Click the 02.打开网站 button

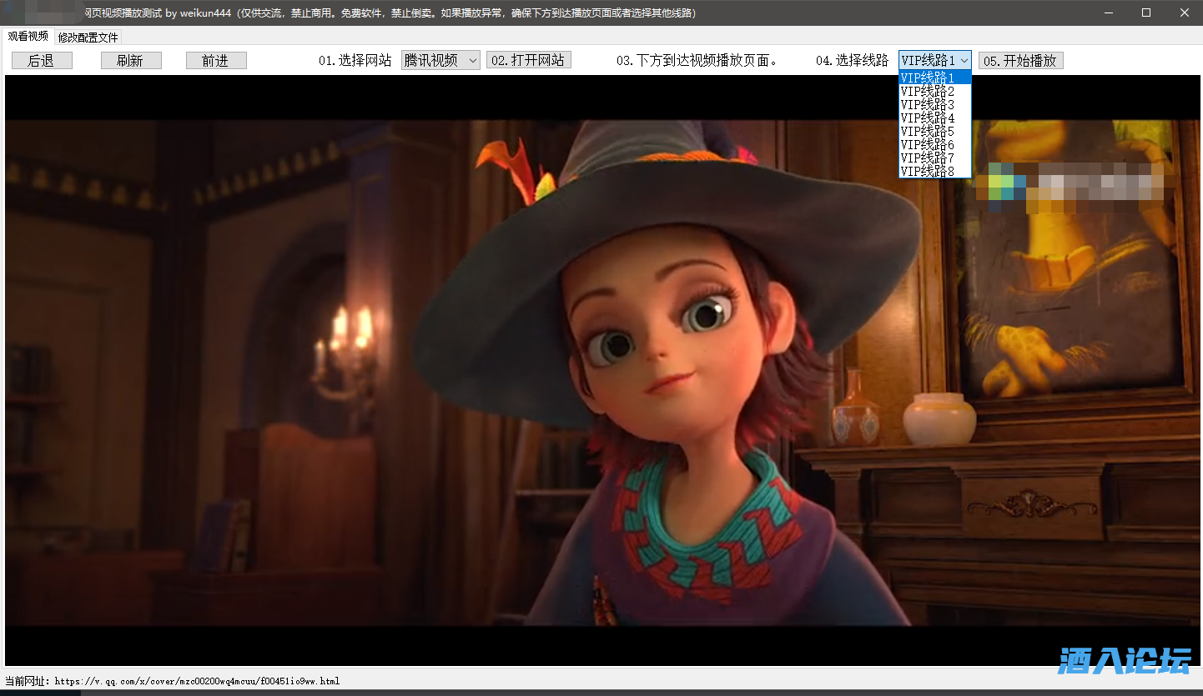(x=528, y=60)
